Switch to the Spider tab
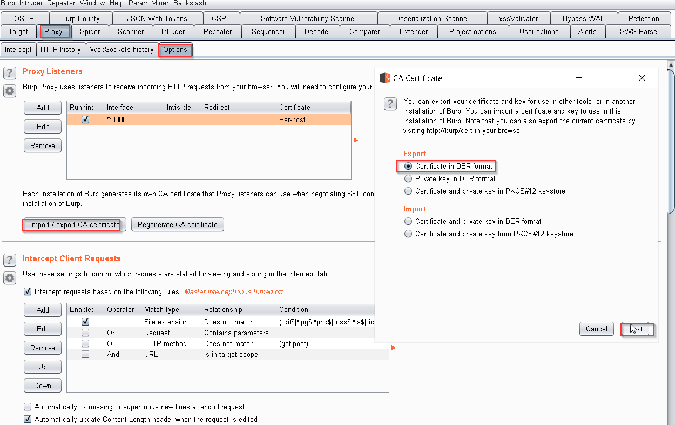 pos(90,31)
